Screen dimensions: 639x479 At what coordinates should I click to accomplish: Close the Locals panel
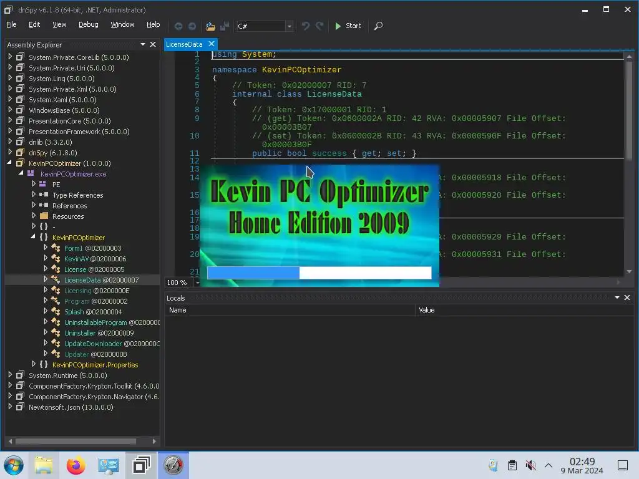pos(627,298)
